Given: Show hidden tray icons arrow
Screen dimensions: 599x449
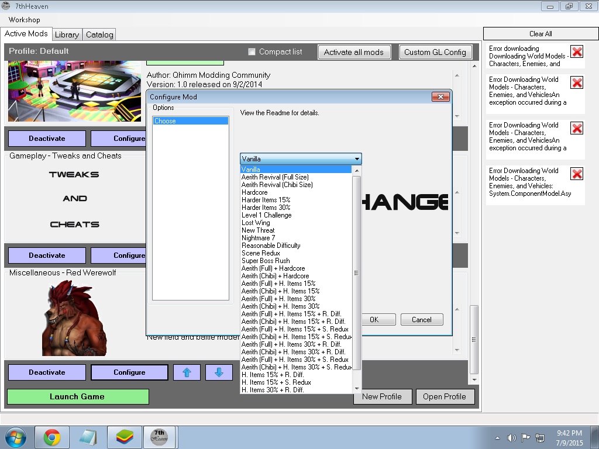Looking at the screenshot, I should pos(497,438).
